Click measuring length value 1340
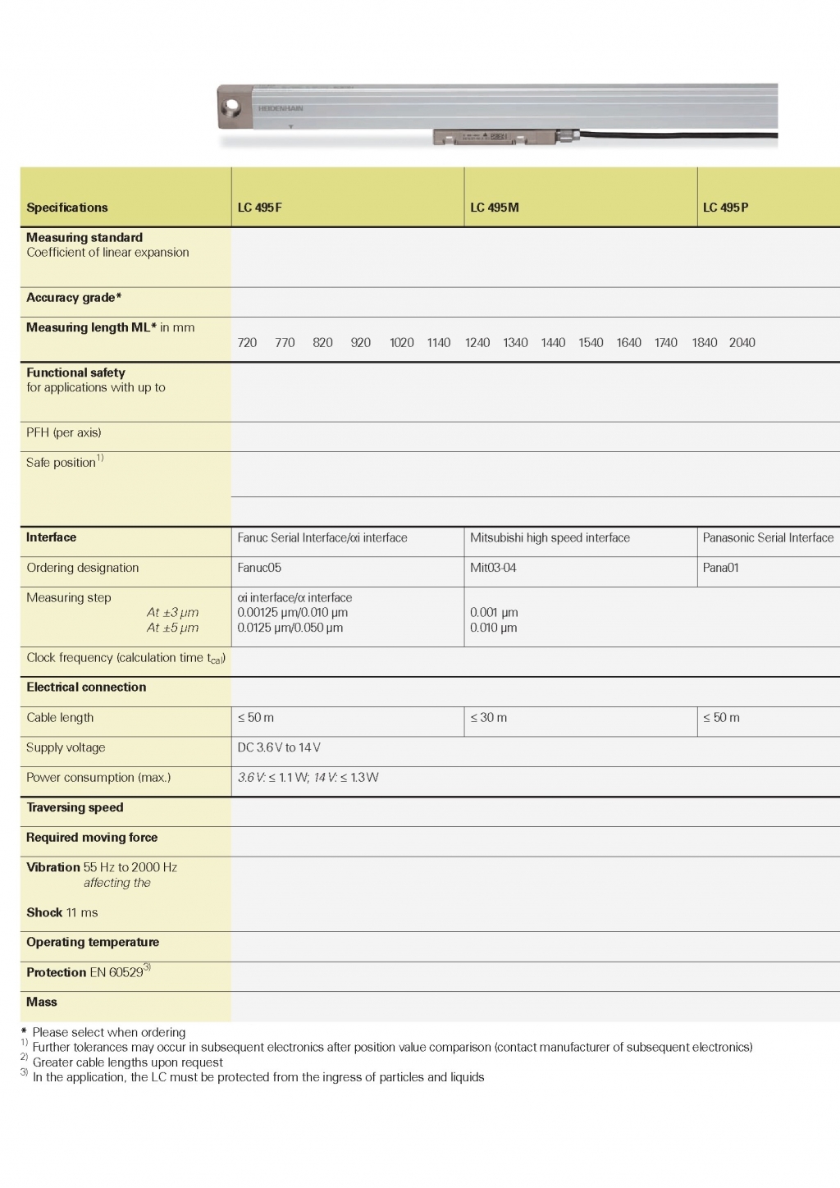The height and width of the screenshot is (1188, 840). point(515,343)
